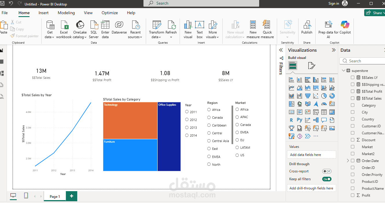Choose the Python visual
Screen dimensions: 385x203
tap(299, 120)
